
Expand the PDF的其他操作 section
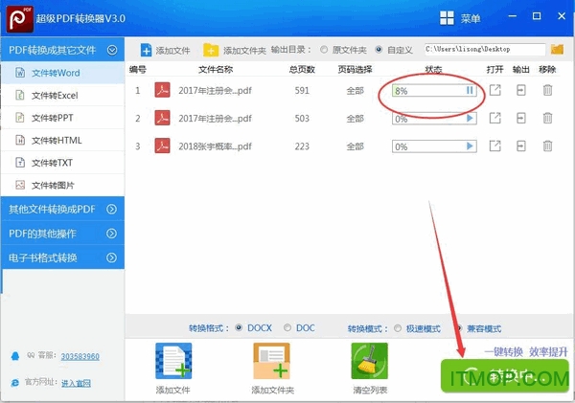111,234
